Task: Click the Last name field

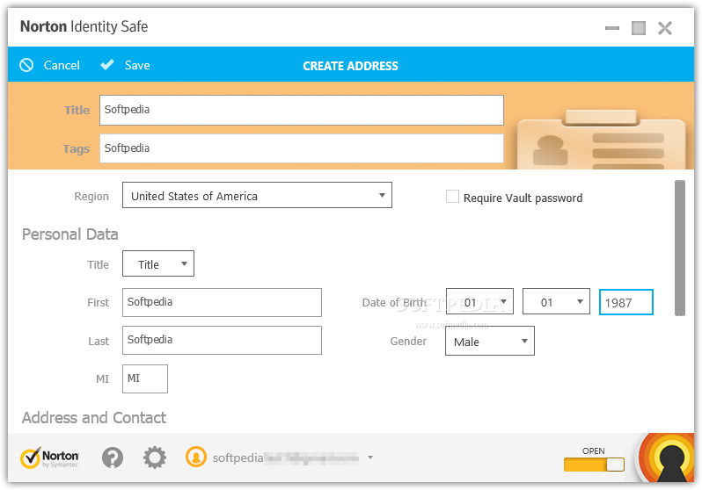Action: [222, 341]
